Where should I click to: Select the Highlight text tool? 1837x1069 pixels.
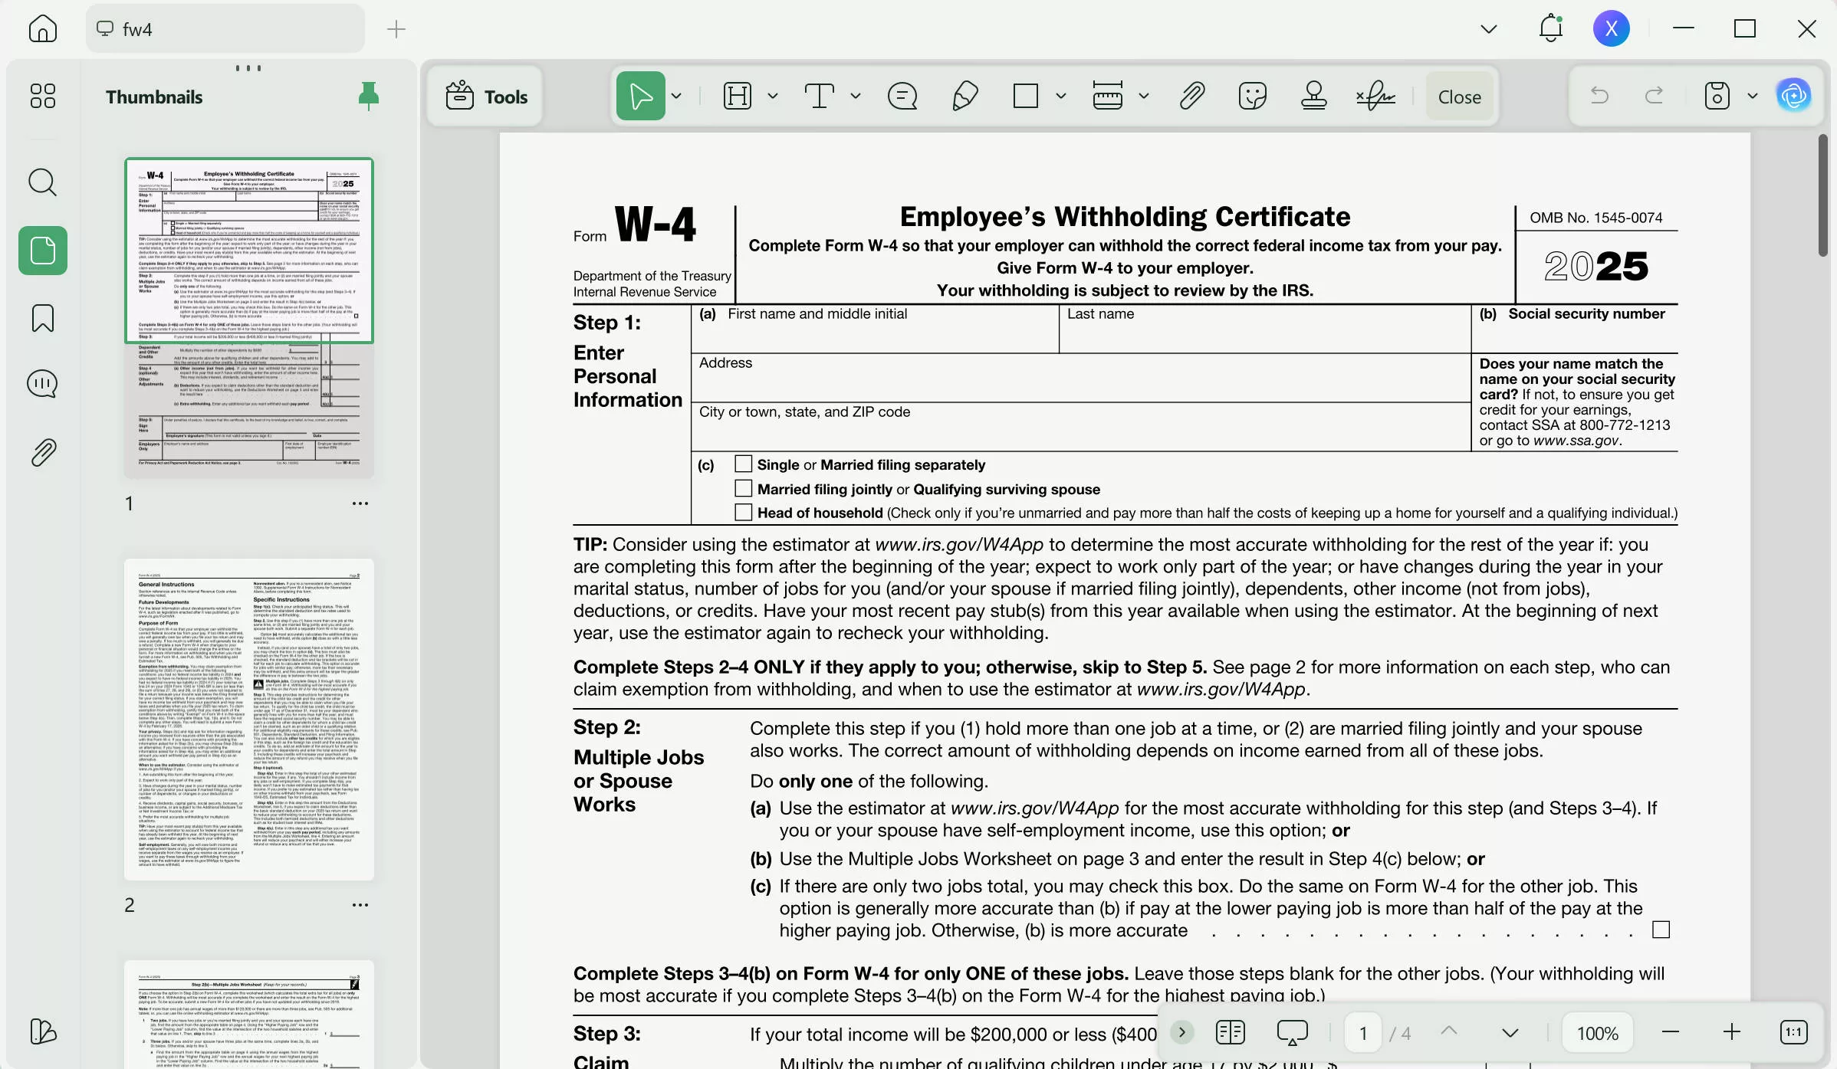pos(738,96)
